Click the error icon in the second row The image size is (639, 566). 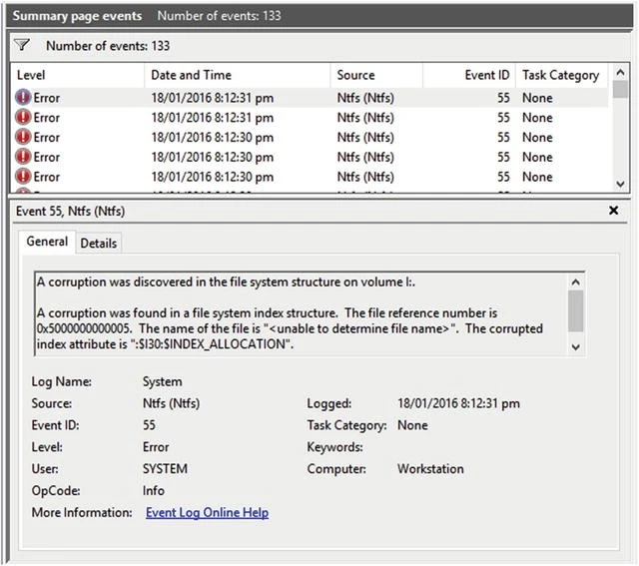point(23,118)
